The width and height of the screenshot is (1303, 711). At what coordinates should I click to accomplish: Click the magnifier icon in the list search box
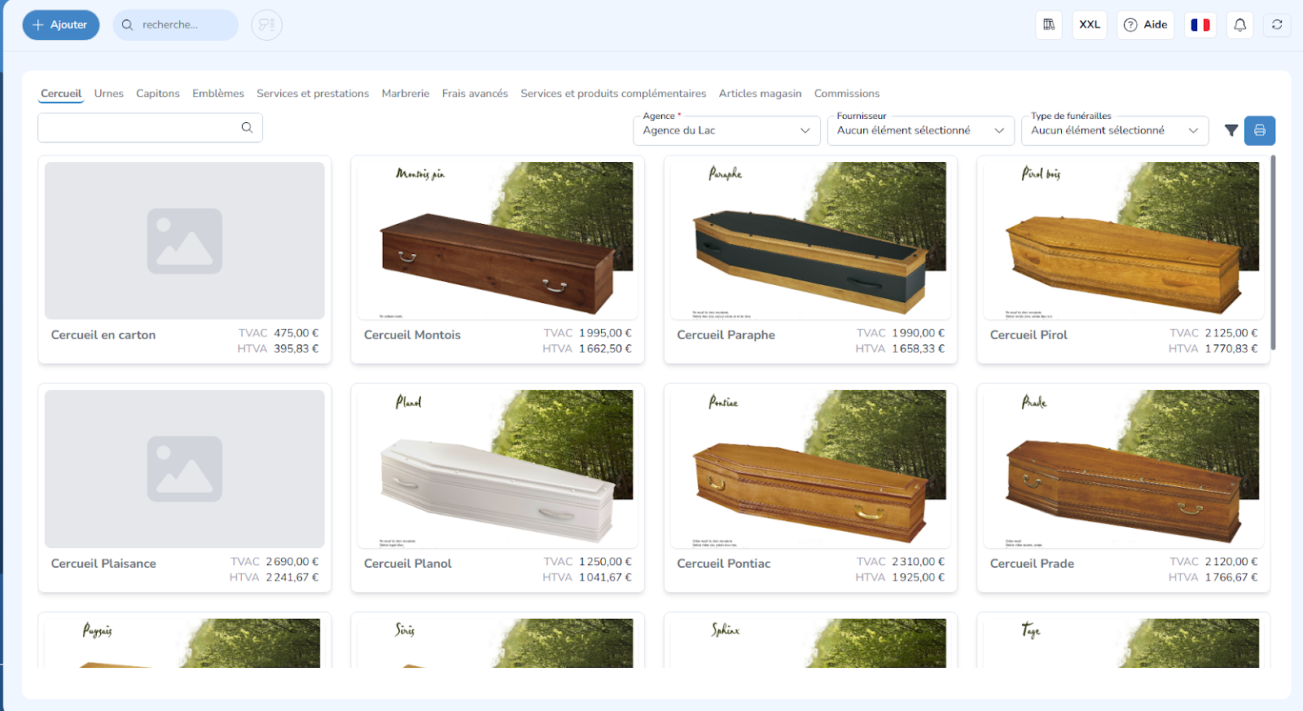click(247, 128)
